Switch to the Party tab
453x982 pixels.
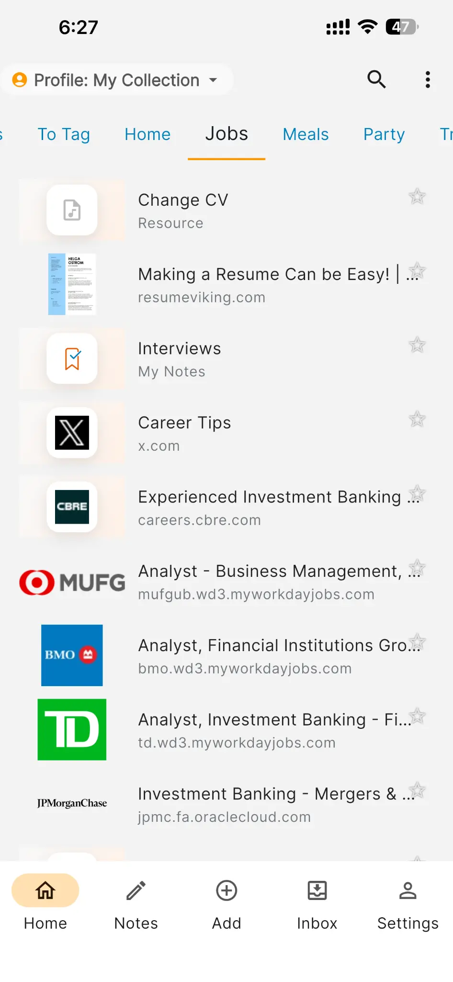click(x=384, y=134)
